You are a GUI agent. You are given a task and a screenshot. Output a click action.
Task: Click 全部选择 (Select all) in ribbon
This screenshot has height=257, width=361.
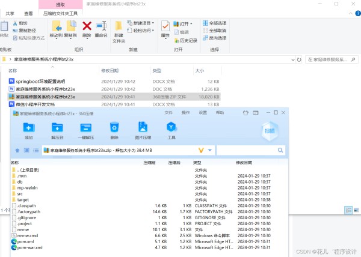[x=215, y=23]
